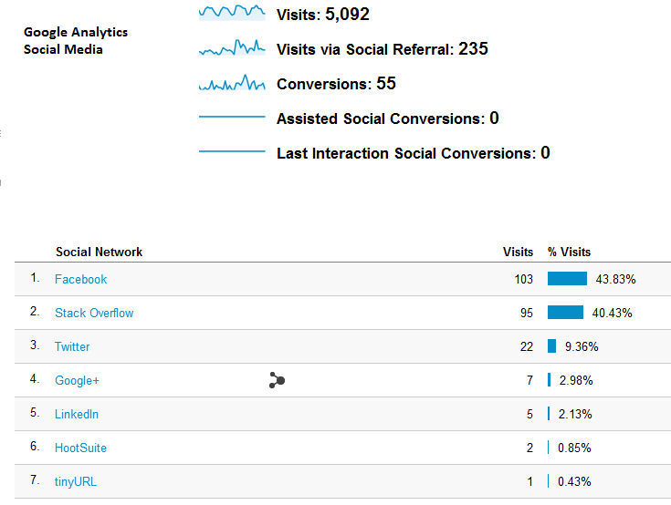The height and width of the screenshot is (505, 671).
Task: Click the Twitter visits value 22
Action: click(x=527, y=346)
